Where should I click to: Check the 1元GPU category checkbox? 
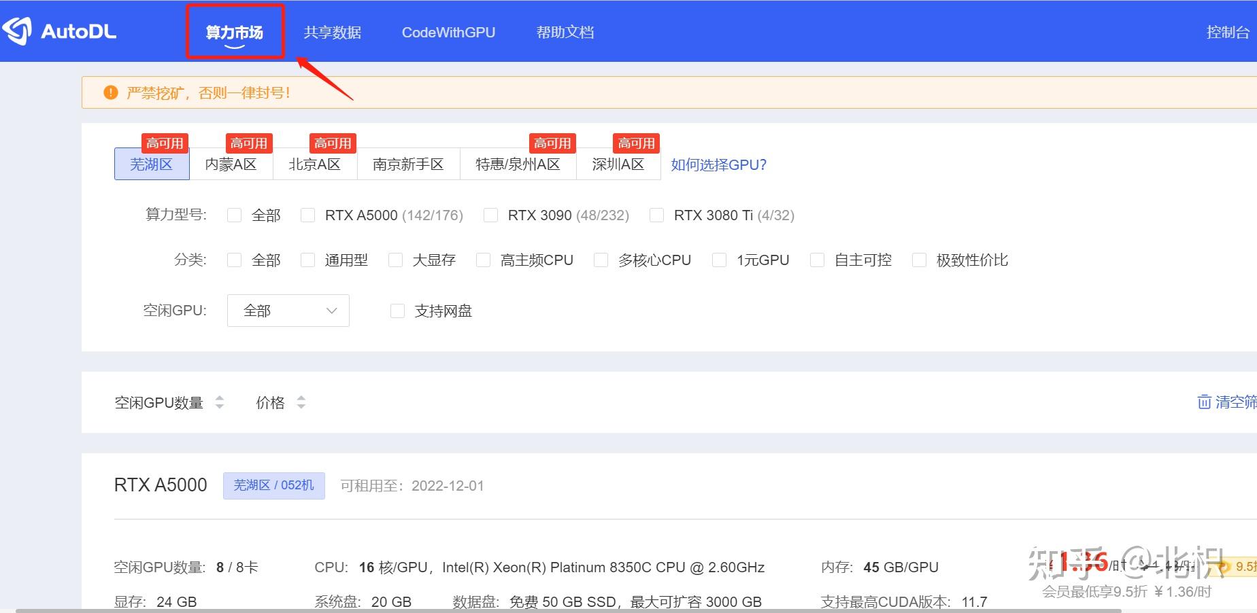pos(719,260)
